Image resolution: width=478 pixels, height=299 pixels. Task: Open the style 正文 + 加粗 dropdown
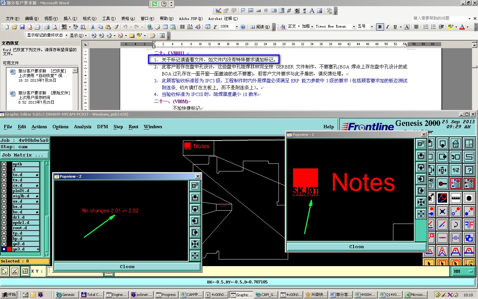(312, 27)
